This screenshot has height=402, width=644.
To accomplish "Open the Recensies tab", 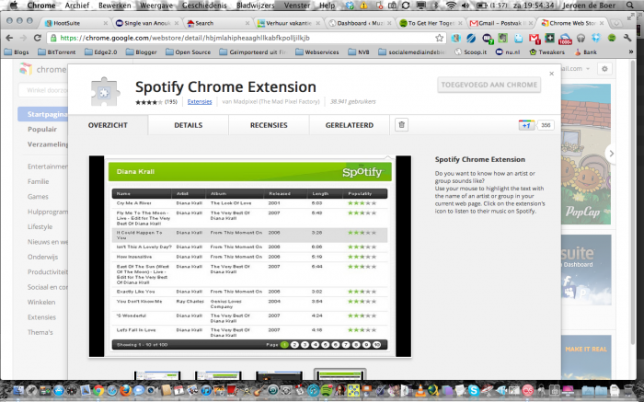I will pos(269,125).
